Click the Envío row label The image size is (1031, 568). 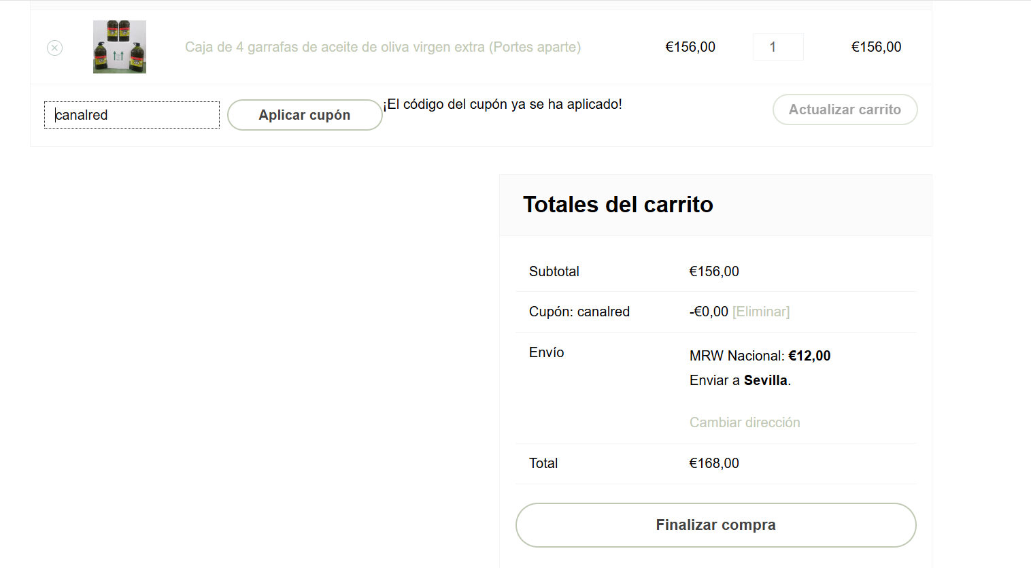[x=547, y=352]
